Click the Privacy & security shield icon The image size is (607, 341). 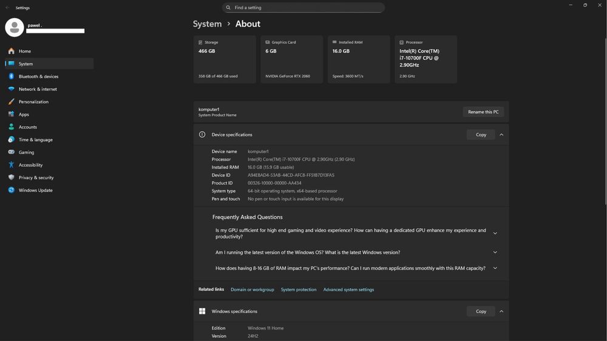[11, 177]
